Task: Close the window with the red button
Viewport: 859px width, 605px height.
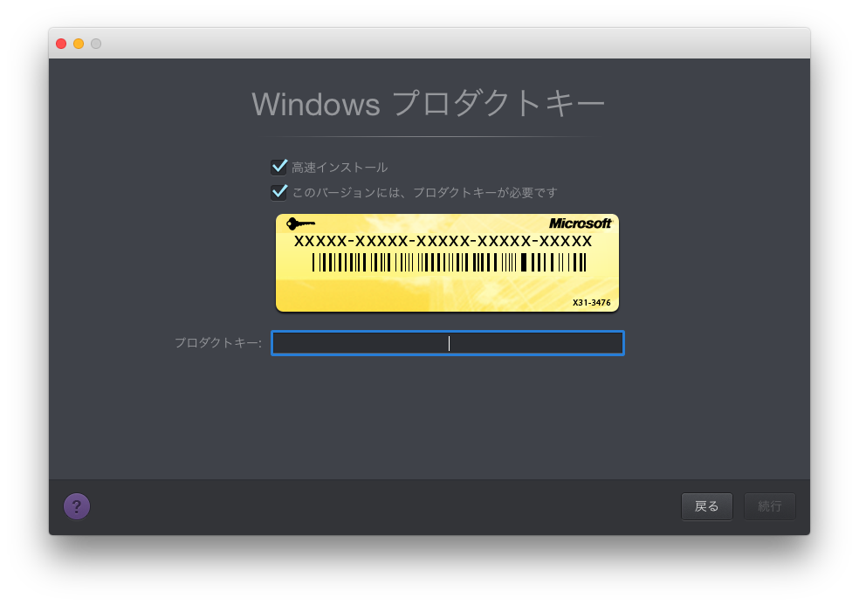Action: (x=61, y=44)
